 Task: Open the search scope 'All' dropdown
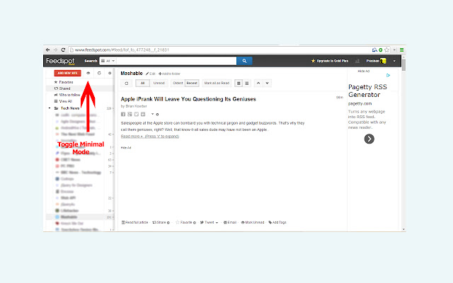pos(108,61)
